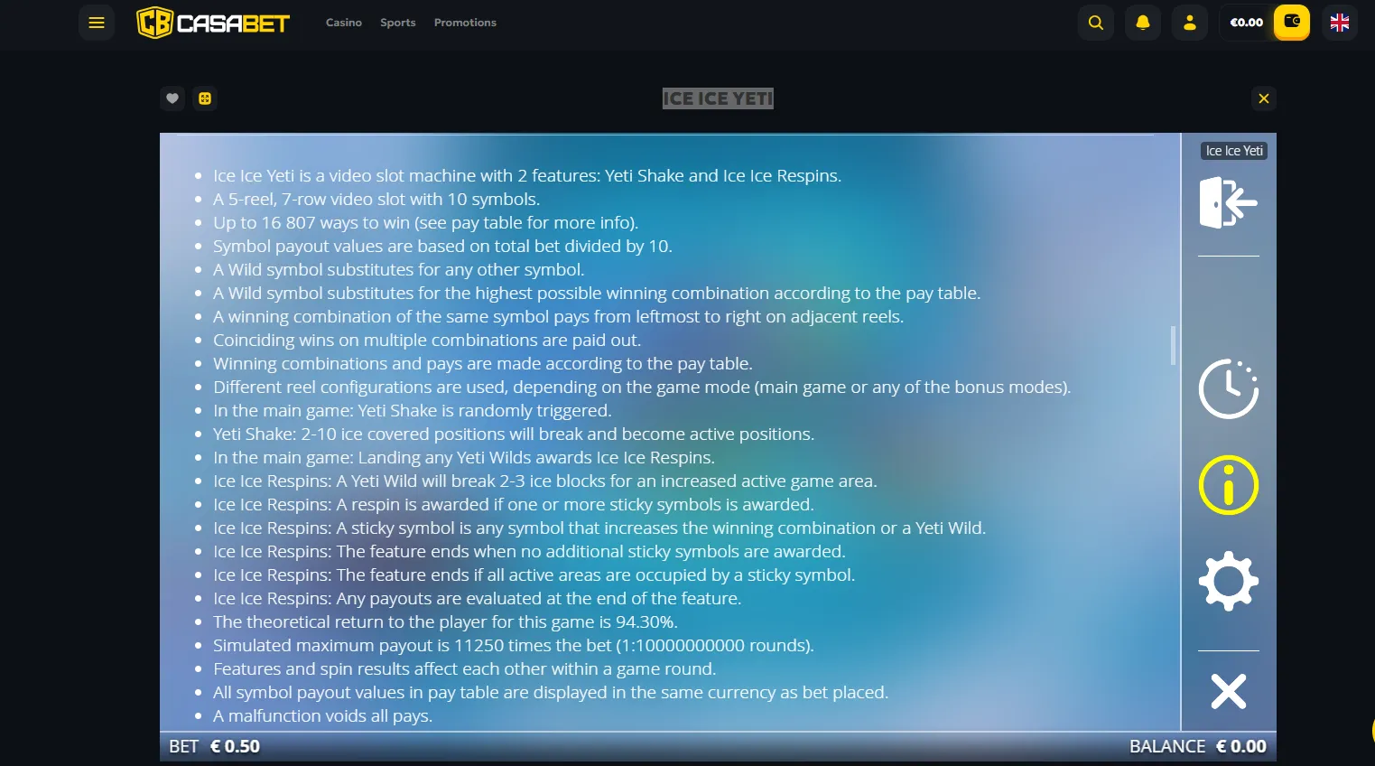
Task: Select the yellow info icon
Action: click(1229, 485)
